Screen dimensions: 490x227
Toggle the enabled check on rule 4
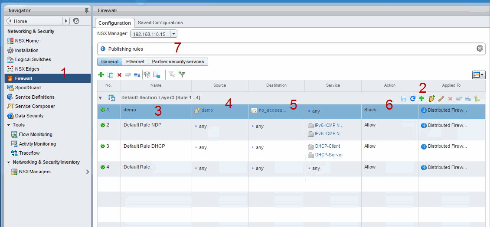tap(103, 167)
